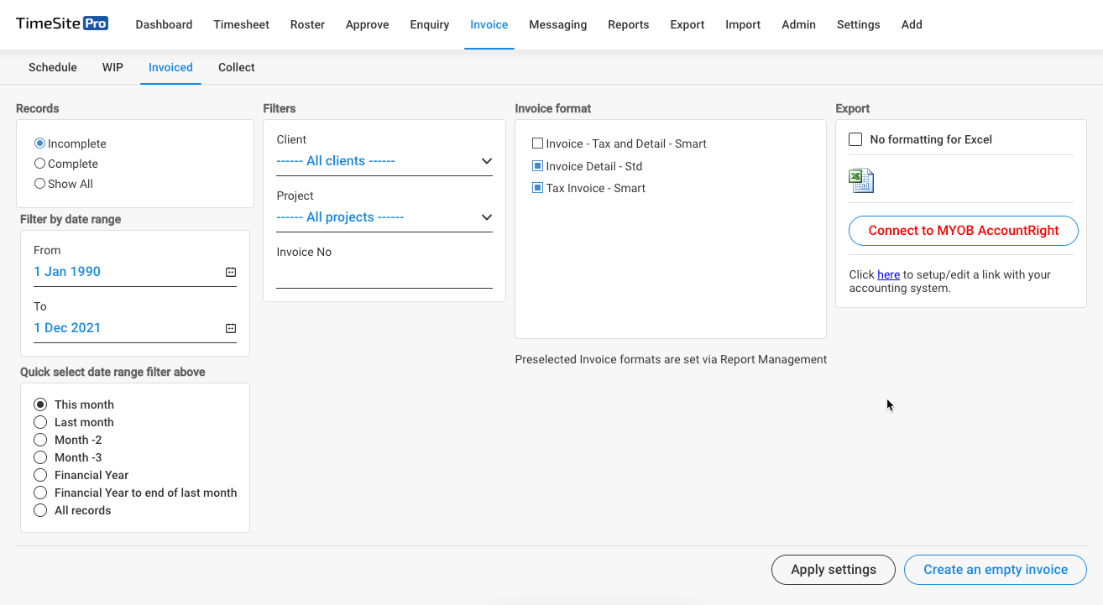Untick Invoice Detail - Std format

tap(538, 166)
